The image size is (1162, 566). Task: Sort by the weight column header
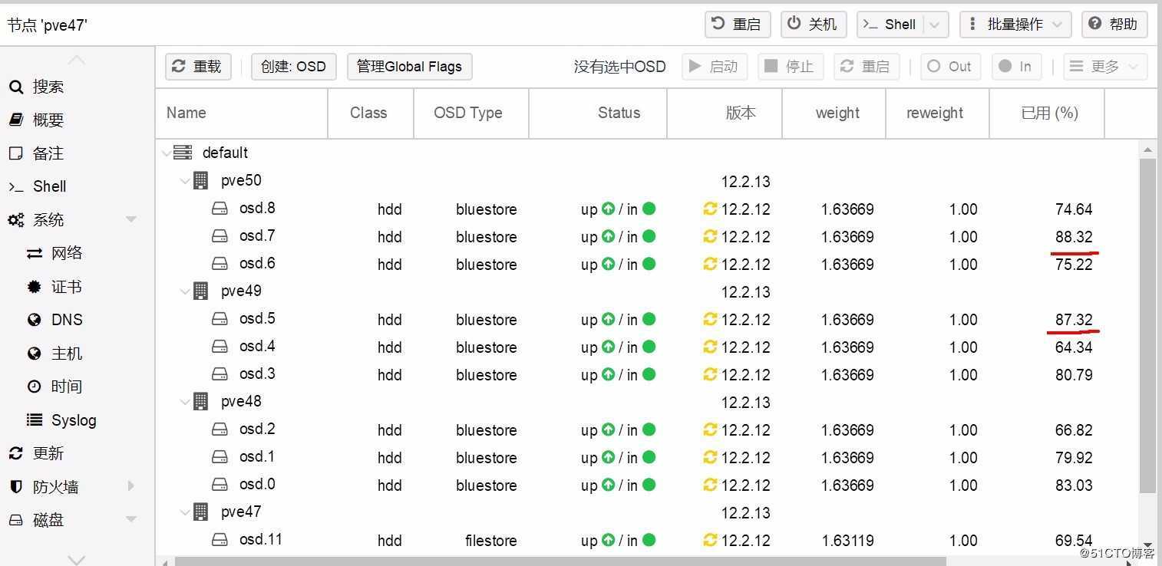pos(834,113)
